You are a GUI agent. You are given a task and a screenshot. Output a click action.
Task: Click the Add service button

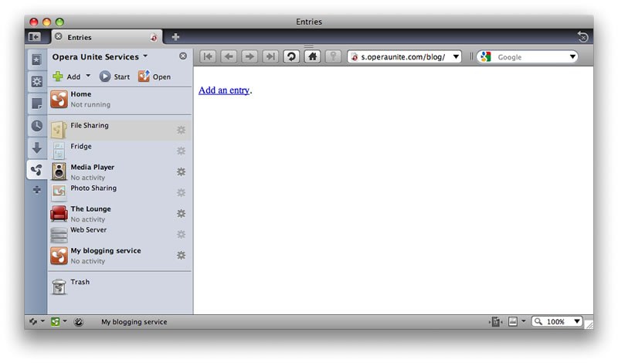coord(67,76)
